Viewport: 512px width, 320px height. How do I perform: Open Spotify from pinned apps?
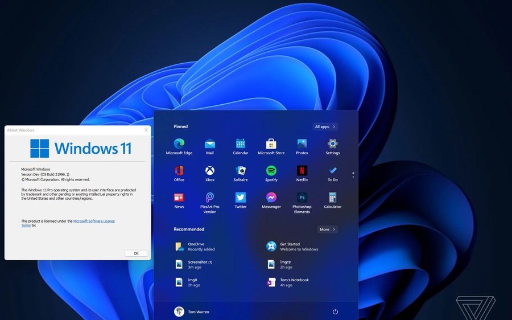pos(271,174)
